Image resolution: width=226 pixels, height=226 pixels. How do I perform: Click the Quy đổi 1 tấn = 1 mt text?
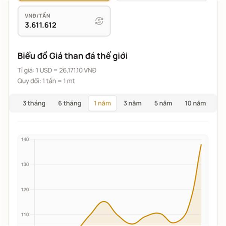(46, 81)
